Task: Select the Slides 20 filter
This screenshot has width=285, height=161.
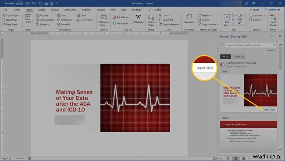Action: 239,57
